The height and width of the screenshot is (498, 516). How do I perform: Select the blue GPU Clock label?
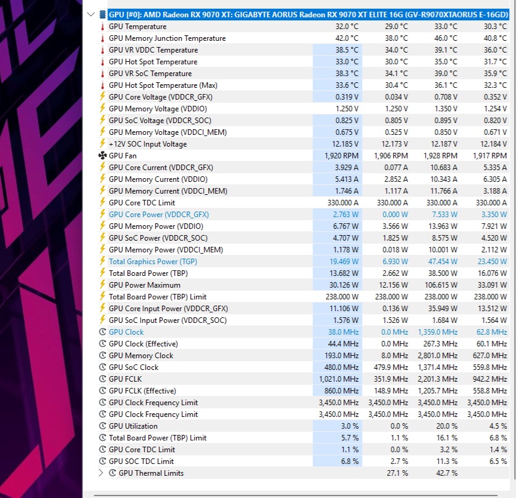pos(126,332)
